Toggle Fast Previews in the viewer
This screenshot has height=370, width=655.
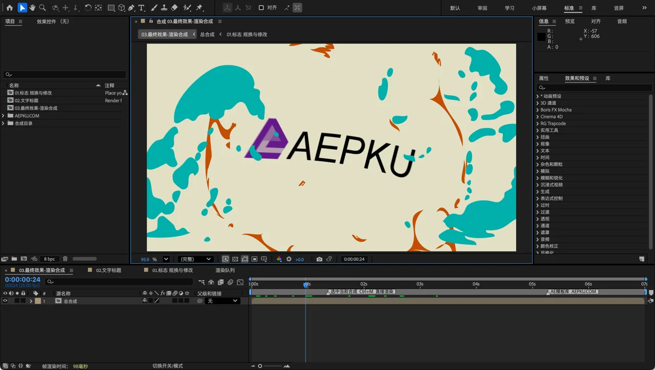225,259
